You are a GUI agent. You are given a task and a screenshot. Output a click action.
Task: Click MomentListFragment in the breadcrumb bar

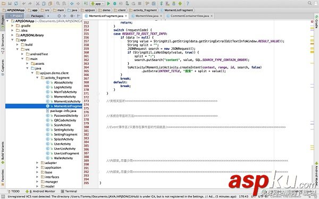point(177,10)
